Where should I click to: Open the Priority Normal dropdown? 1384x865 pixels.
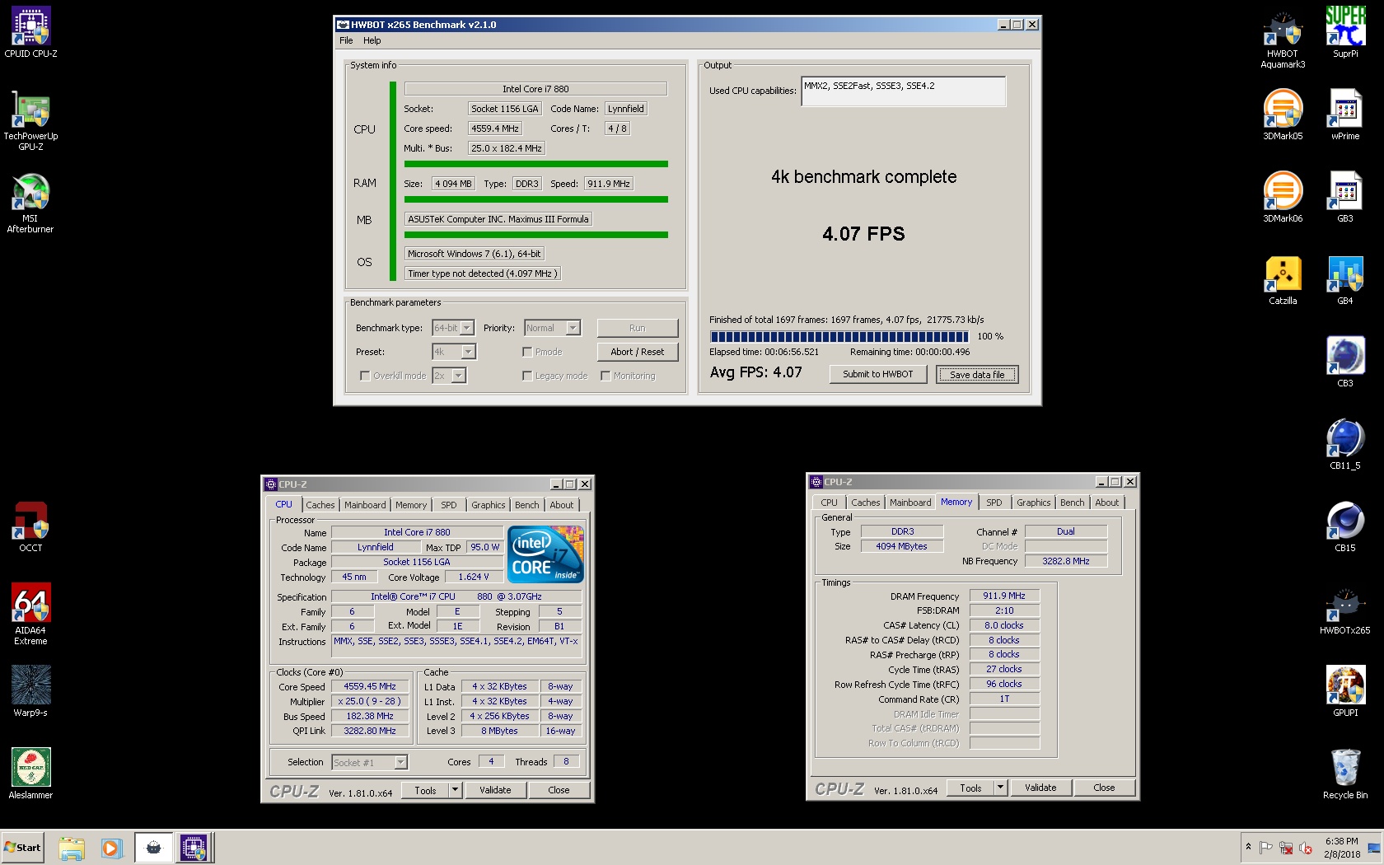point(573,328)
